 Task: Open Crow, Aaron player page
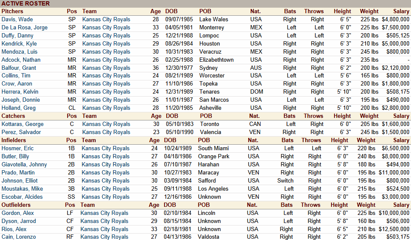pos(17,84)
